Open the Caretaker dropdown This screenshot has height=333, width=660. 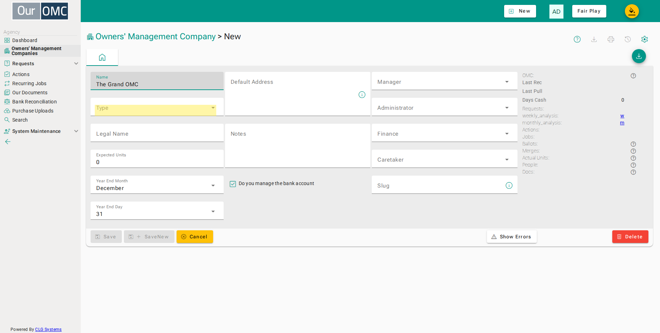[444, 159]
